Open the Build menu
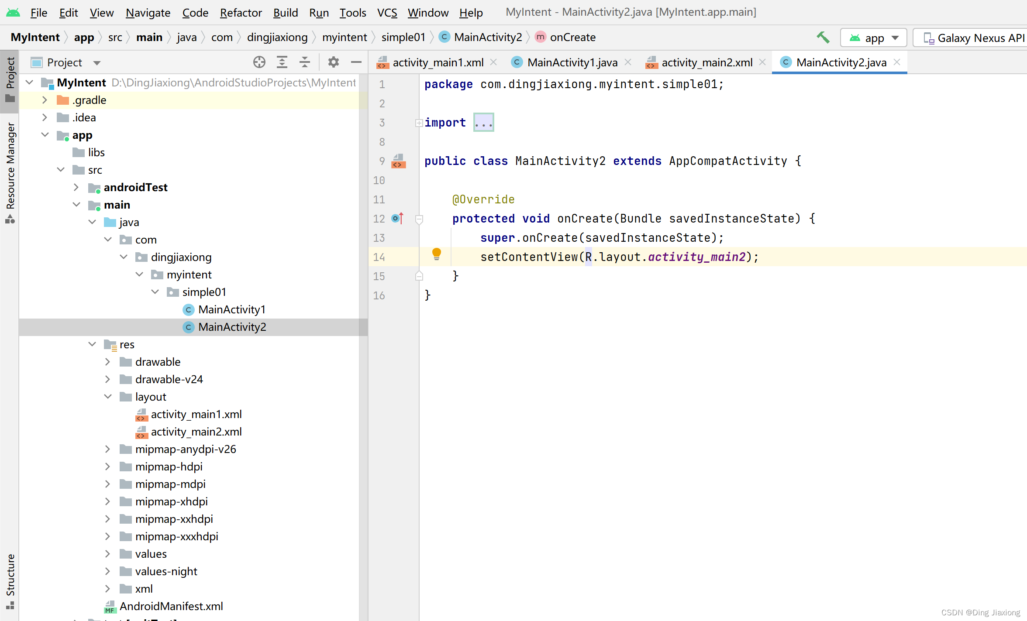Image resolution: width=1027 pixels, height=621 pixels. [286, 13]
